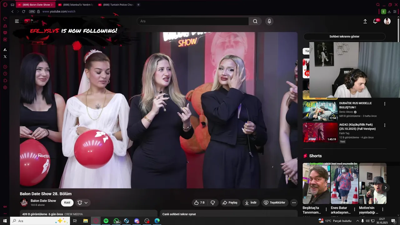Open taskbar weather 13°C Parçalı bulutlu
Viewport: 400px width, 225px height.
[x=335, y=221]
